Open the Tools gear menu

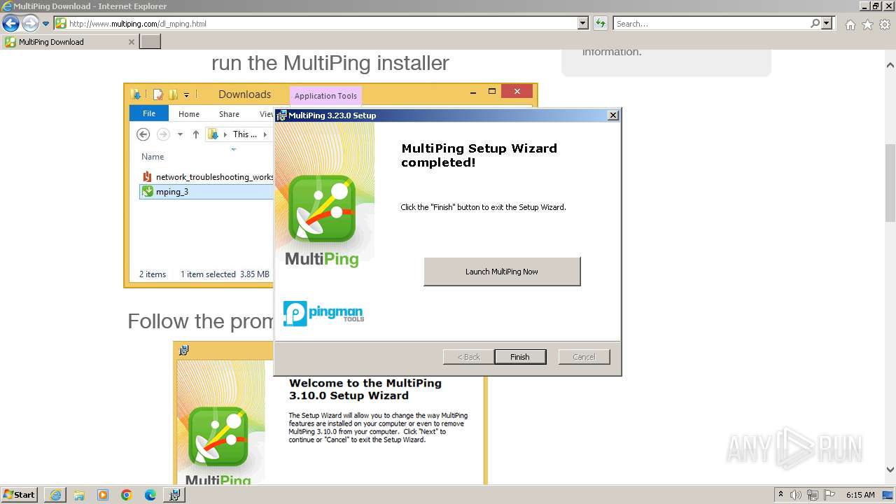885,24
